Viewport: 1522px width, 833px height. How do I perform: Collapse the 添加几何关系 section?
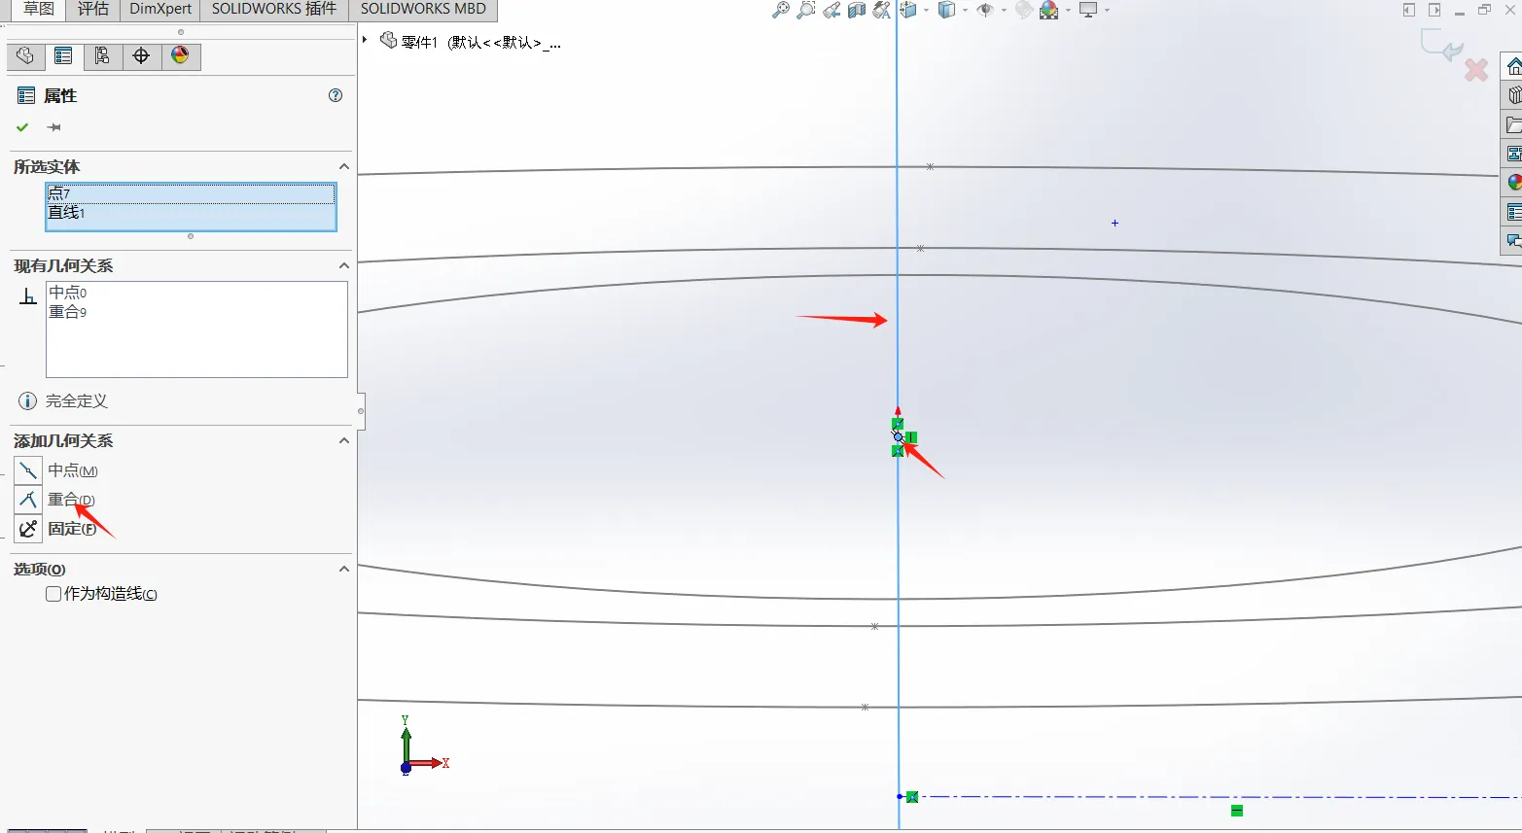[343, 440]
